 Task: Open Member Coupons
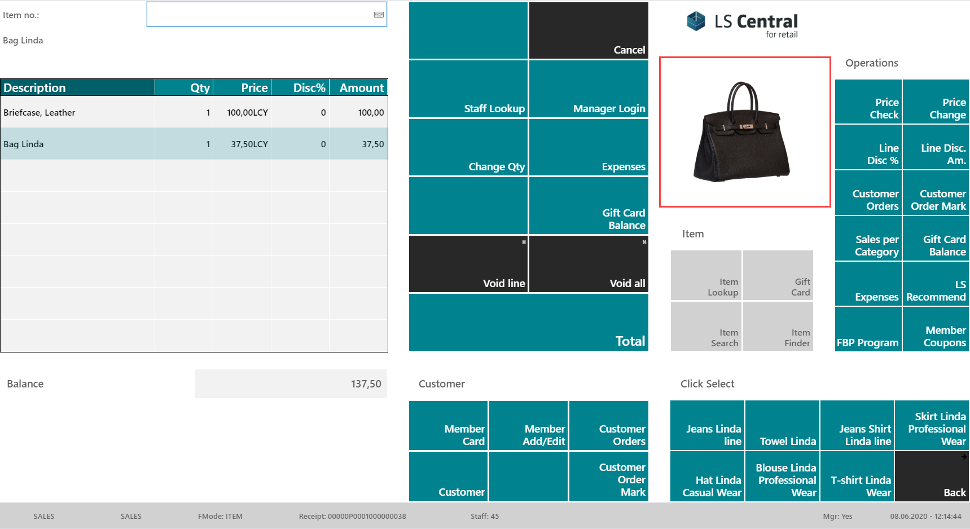point(936,329)
